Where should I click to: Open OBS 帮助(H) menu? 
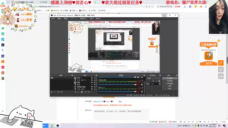[98, 18]
